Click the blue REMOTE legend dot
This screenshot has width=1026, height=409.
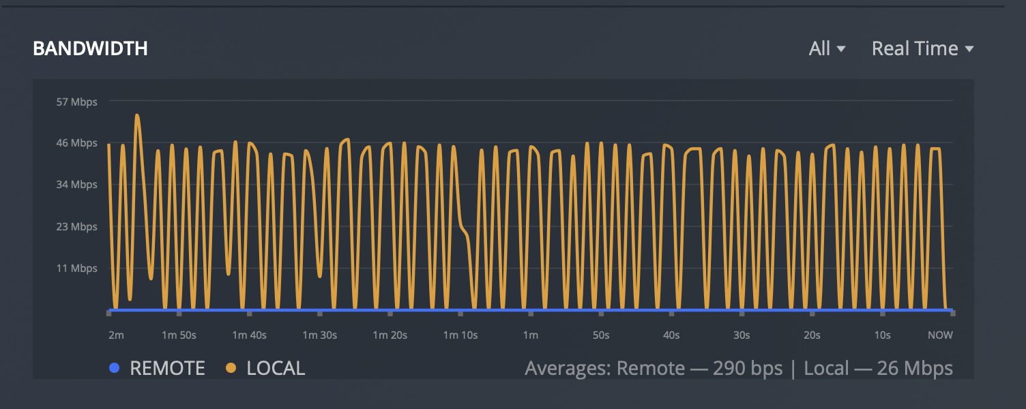tap(115, 368)
